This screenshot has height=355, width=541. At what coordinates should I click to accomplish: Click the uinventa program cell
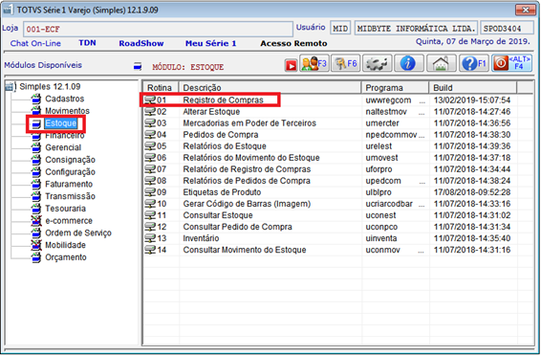click(x=381, y=238)
